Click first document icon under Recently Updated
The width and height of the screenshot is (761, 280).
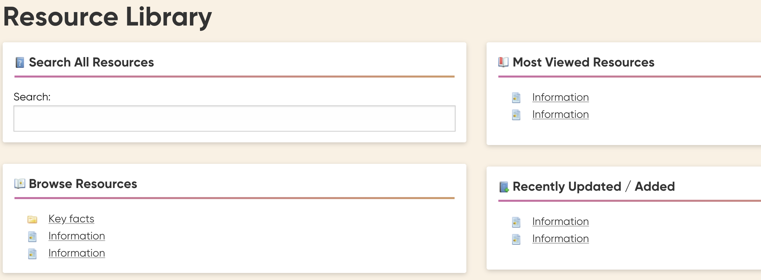click(x=516, y=222)
